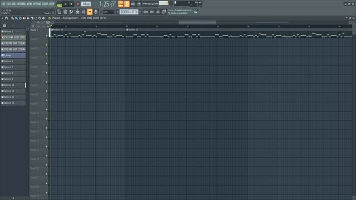356x200 pixels.
Task: Open the ADD menu
Action: click(13, 4)
